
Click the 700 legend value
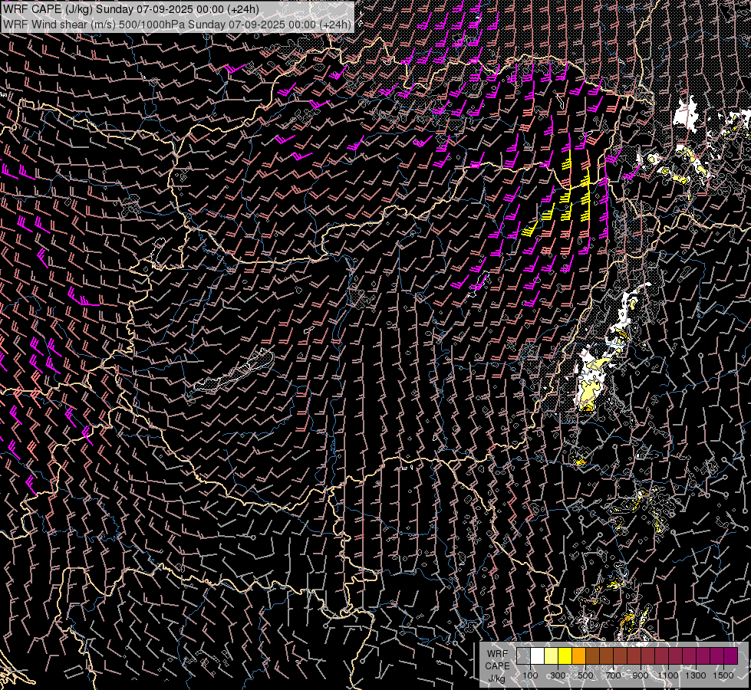(613, 675)
